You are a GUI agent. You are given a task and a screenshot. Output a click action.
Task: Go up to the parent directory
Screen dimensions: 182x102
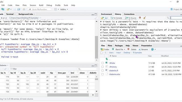tap(107, 59)
